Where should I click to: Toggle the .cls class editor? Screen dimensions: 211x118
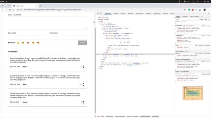[205, 19]
